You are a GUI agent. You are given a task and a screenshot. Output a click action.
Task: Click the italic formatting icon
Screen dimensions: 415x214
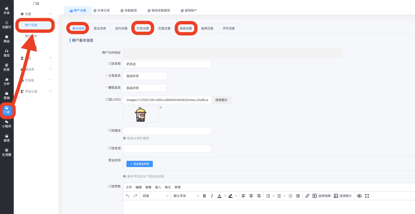pos(212,196)
